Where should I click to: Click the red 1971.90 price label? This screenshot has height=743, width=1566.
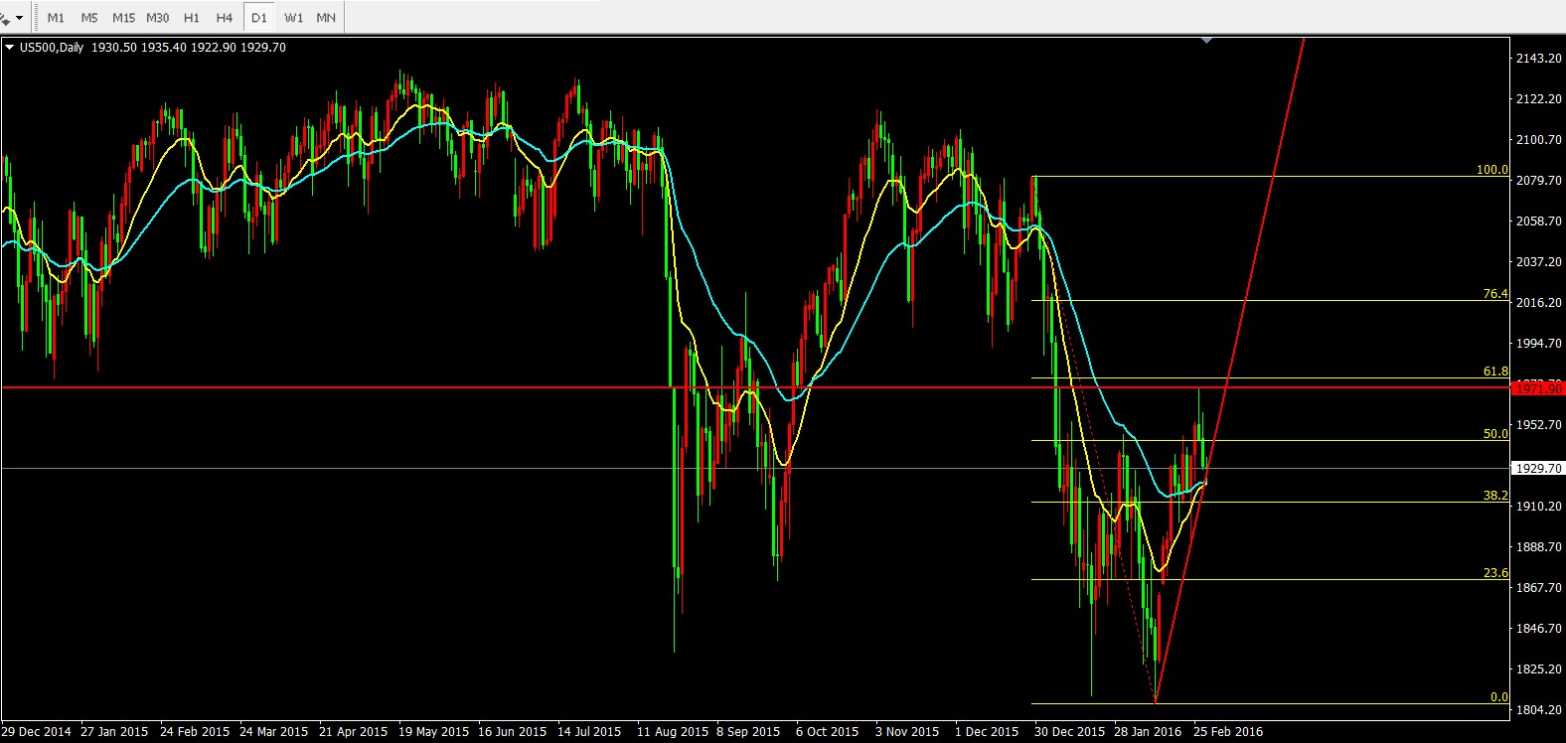click(x=1537, y=388)
